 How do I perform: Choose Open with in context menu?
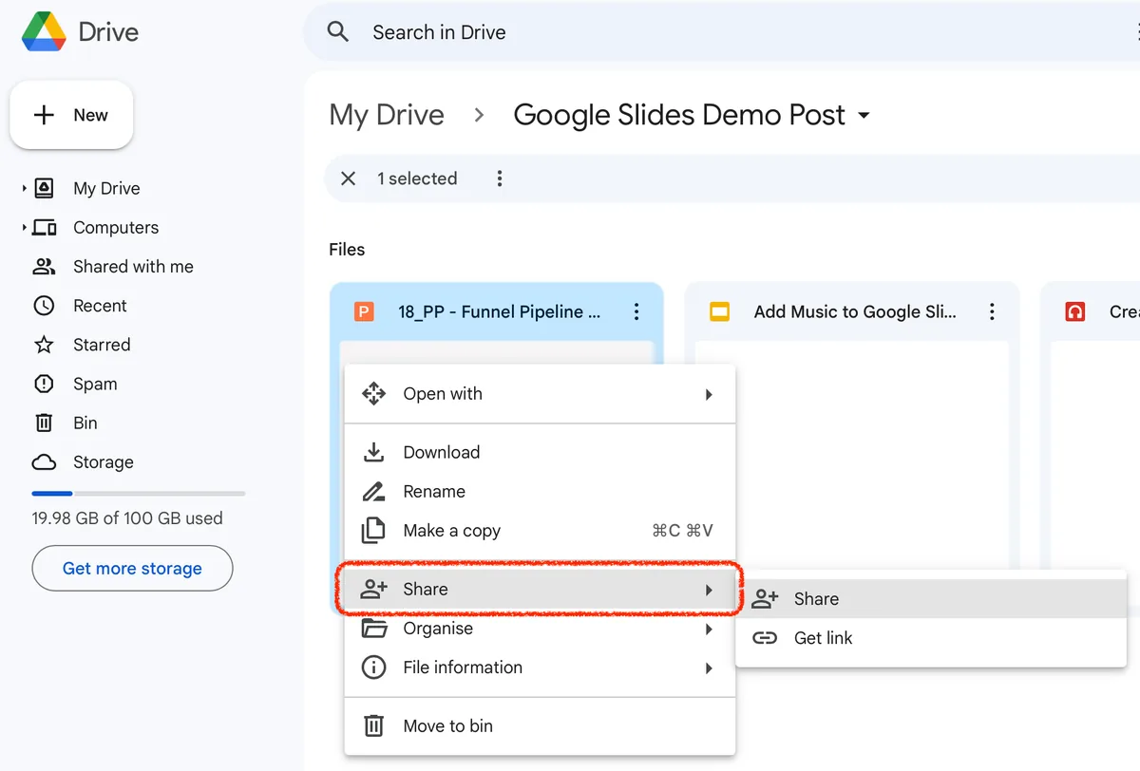pos(540,394)
